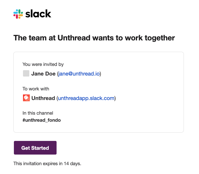This screenshot has height=174, width=199.
Task: Click the closing parenthesis after jane@unthread.io
Action: pos(101,74)
